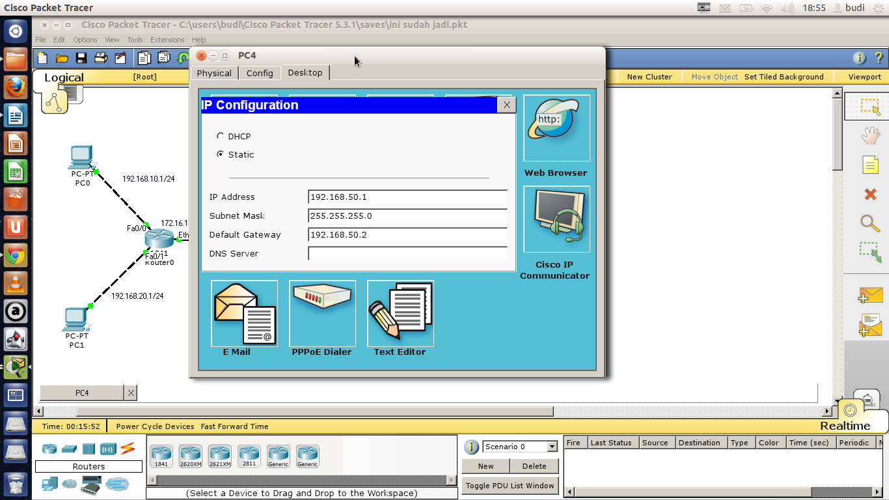This screenshot has height=500, width=889.
Task: Select the Inspect magnifier tool
Action: (x=870, y=223)
